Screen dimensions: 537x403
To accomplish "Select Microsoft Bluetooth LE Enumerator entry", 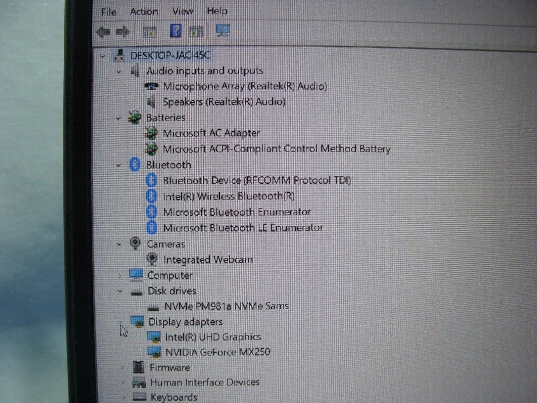I will pos(243,228).
